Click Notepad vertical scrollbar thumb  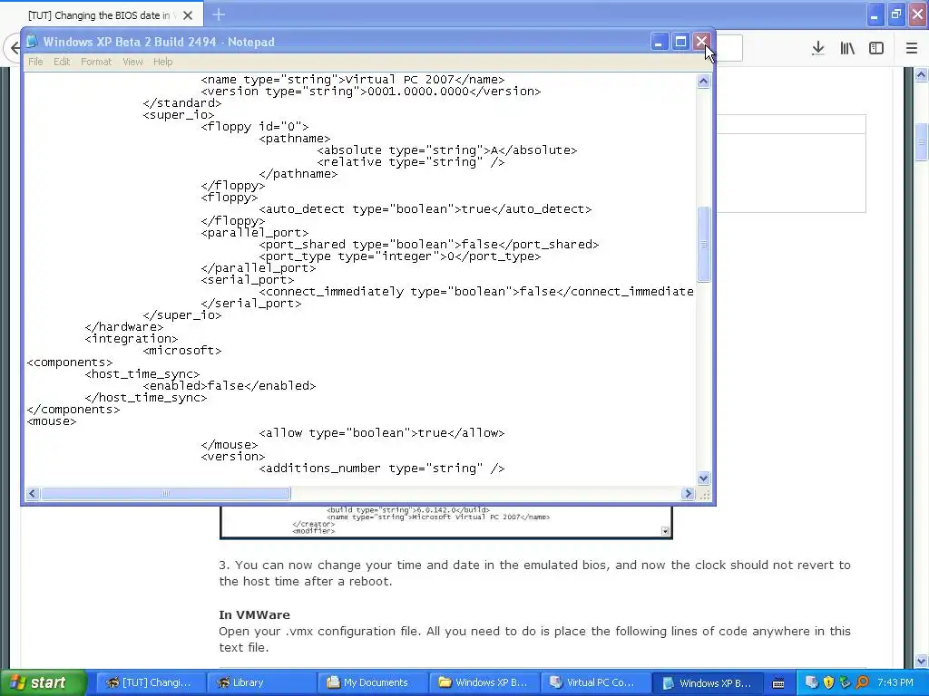coord(703,244)
